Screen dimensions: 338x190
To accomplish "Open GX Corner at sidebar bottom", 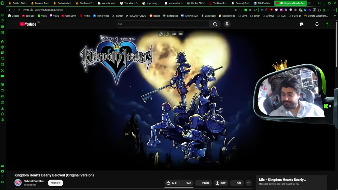I will [2, 182].
